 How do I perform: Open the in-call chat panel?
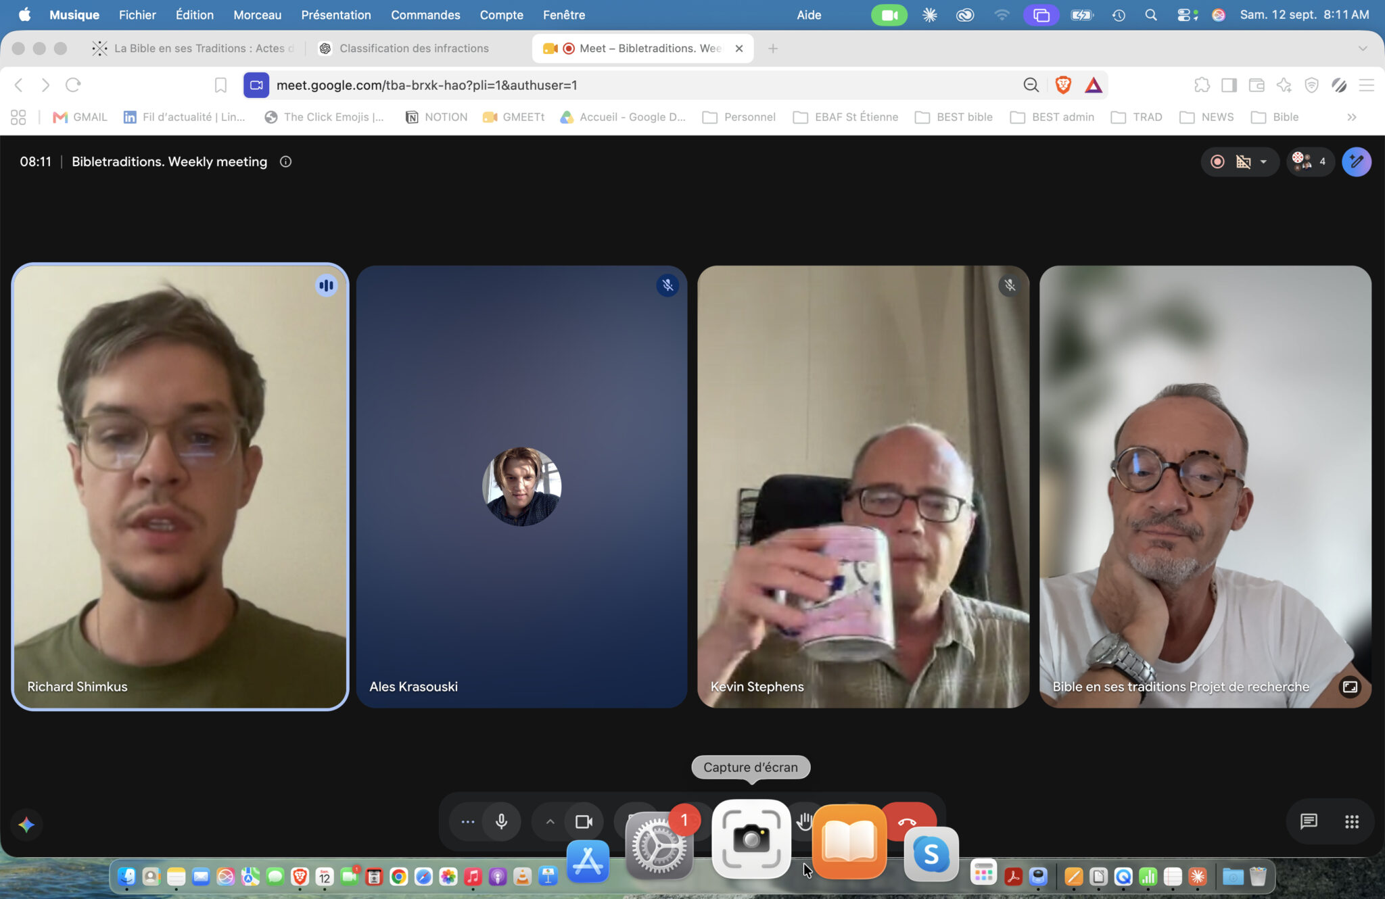[x=1309, y=821]
